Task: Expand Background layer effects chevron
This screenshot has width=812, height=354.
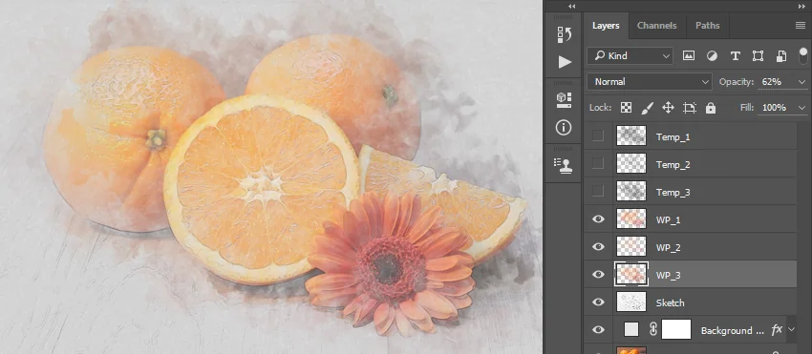Action: pos(791,330)
